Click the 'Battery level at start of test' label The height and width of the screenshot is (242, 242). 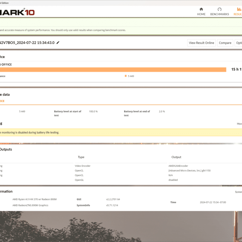67,113
